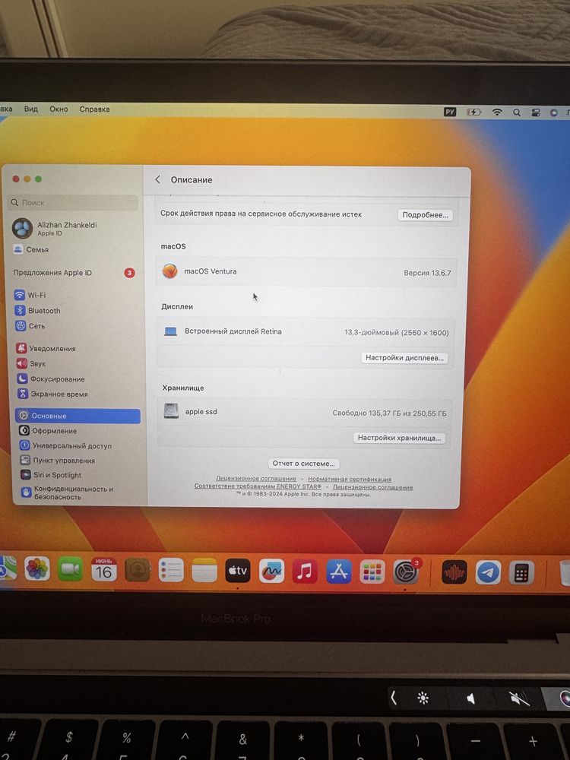
Task: Click the Отчет о системе... button
Action: (303, 464)
